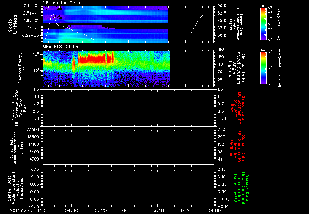Click the "14100" scanner position tick value
Image resolution: width=309 pixels, height=214 pixels.
tap(33, 144)
